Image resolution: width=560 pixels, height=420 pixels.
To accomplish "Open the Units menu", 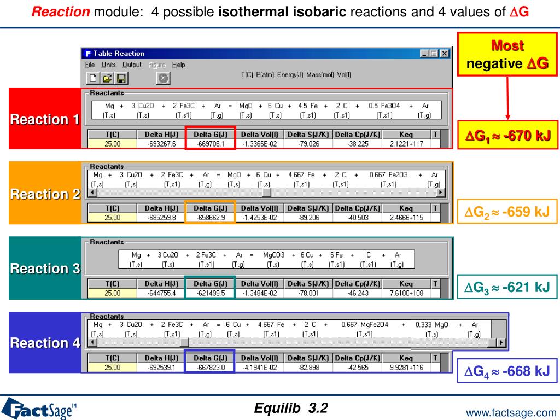I will 108,65.
